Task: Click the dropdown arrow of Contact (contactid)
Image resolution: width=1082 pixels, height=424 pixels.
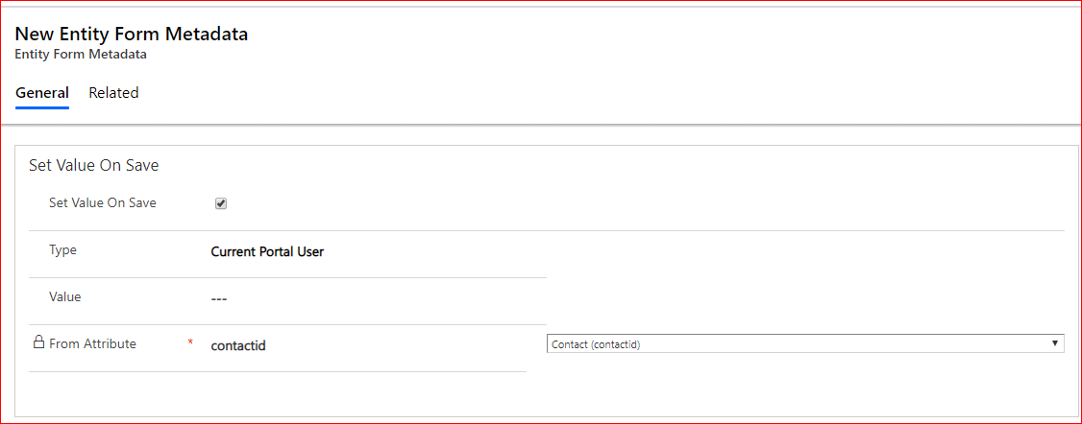Action: [1054, 342]
